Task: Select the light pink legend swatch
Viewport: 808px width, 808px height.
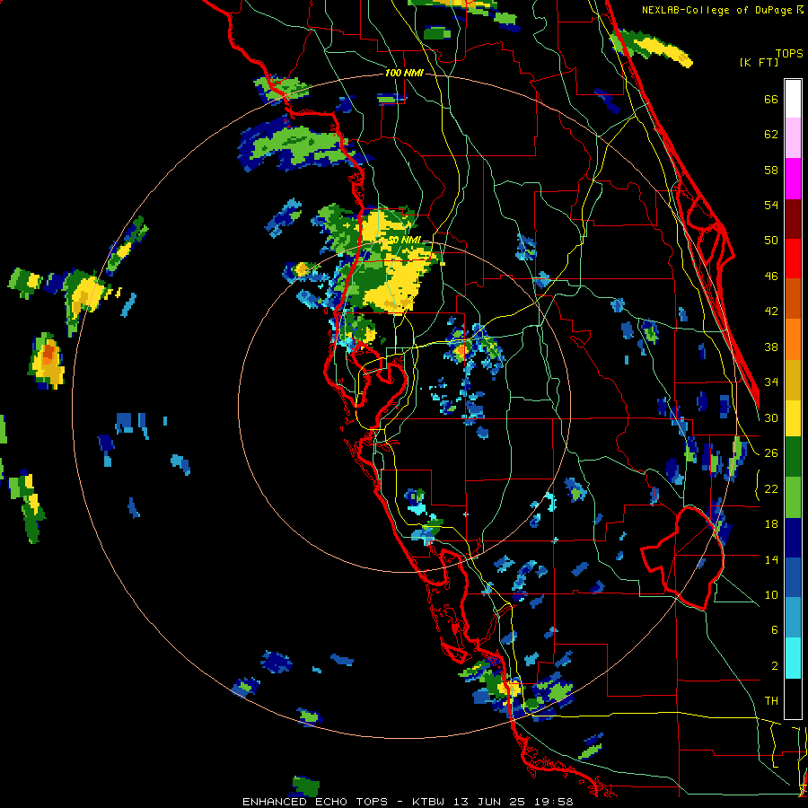Action: (793, 137)
